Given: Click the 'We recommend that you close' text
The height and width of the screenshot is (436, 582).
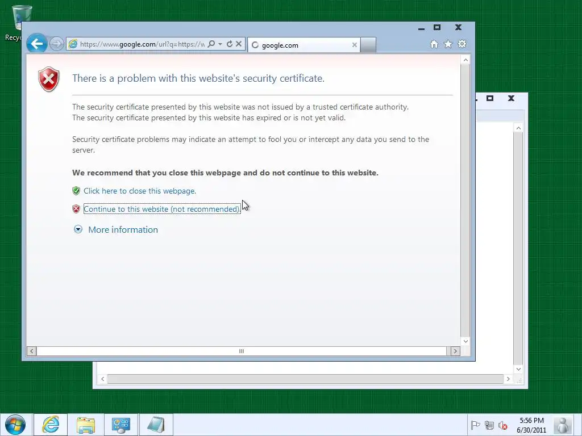Looking at the screenshot, I should pyautogui.click(x=225, y=173).
